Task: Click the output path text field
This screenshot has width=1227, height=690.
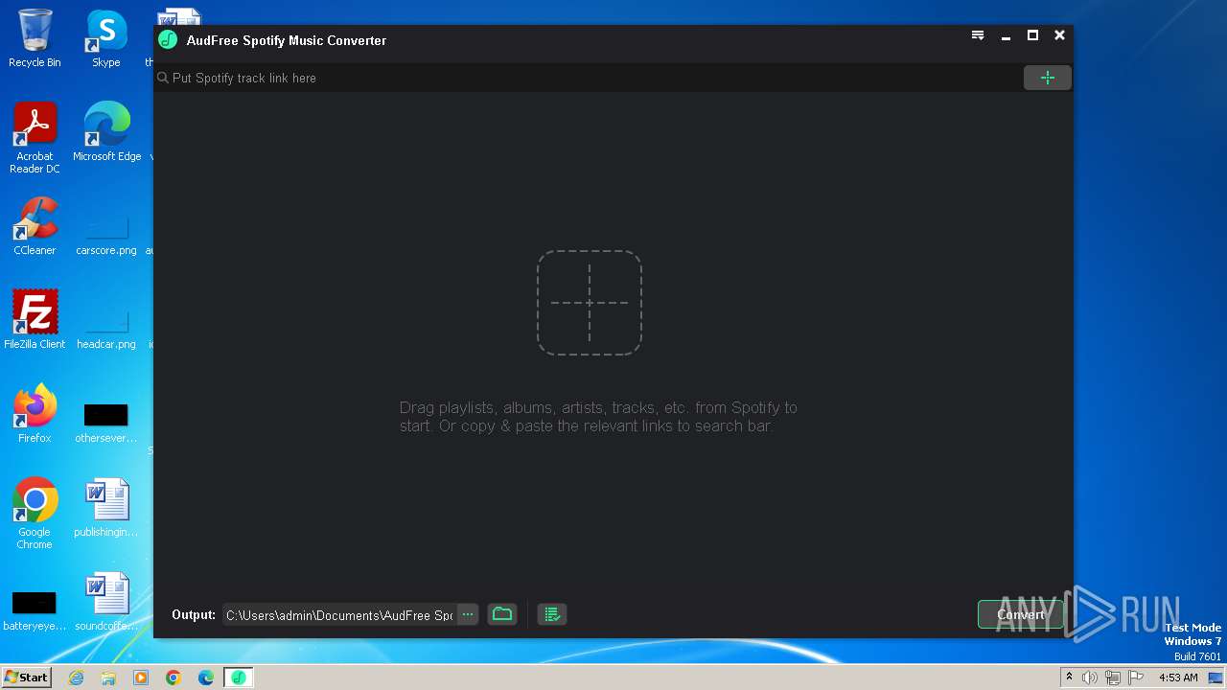Action: point(339,615)
